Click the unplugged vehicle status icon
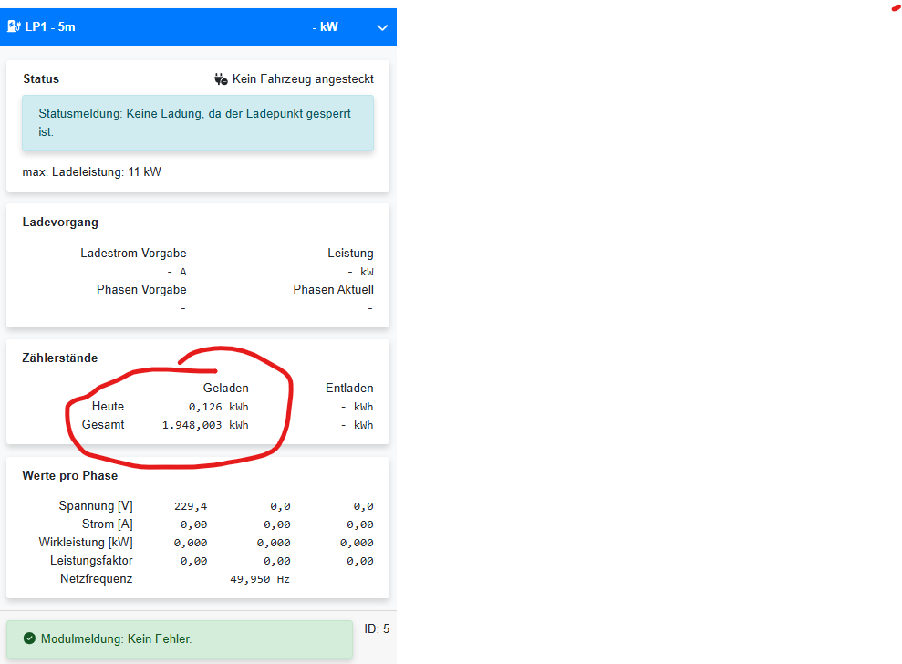This screenshot has width=902, height=664. [x=221, y=78]
